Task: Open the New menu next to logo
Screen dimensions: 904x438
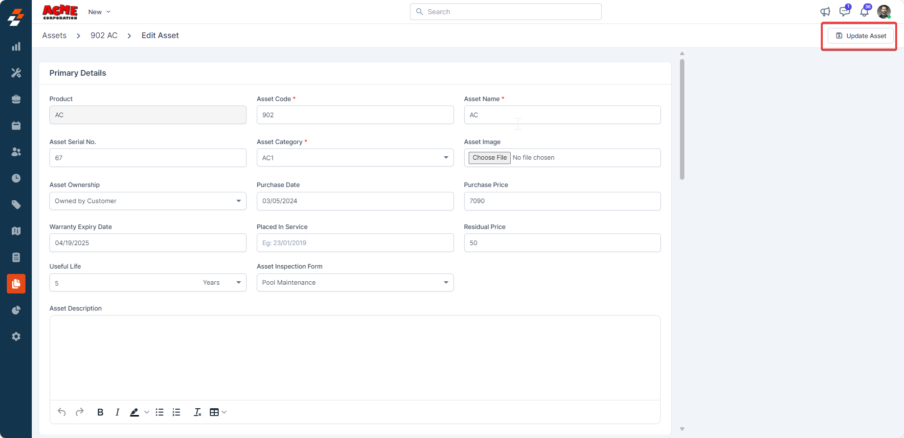Action: pyautogui.click(x=99, y=12)
